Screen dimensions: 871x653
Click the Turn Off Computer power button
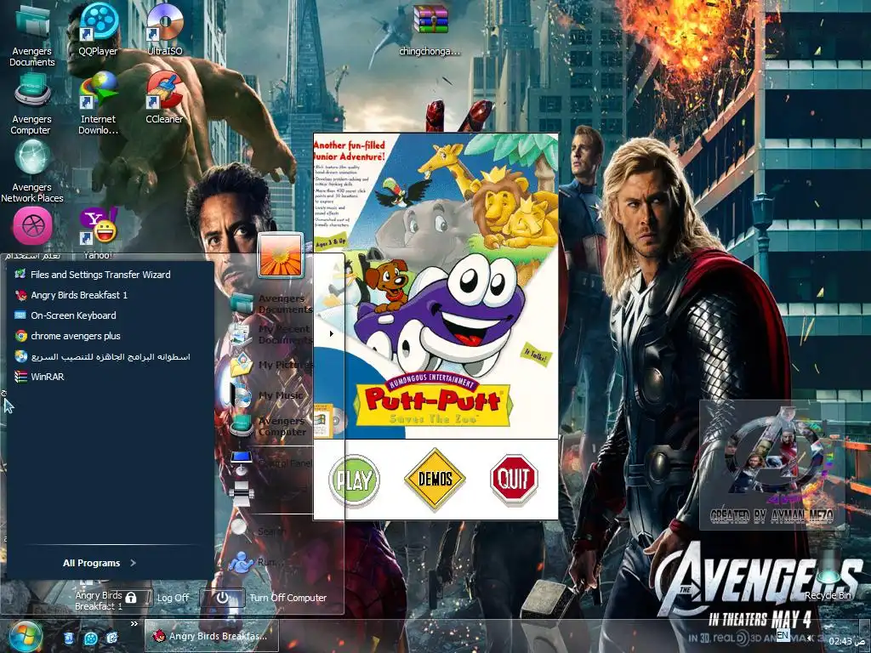(x=222, y=598)
